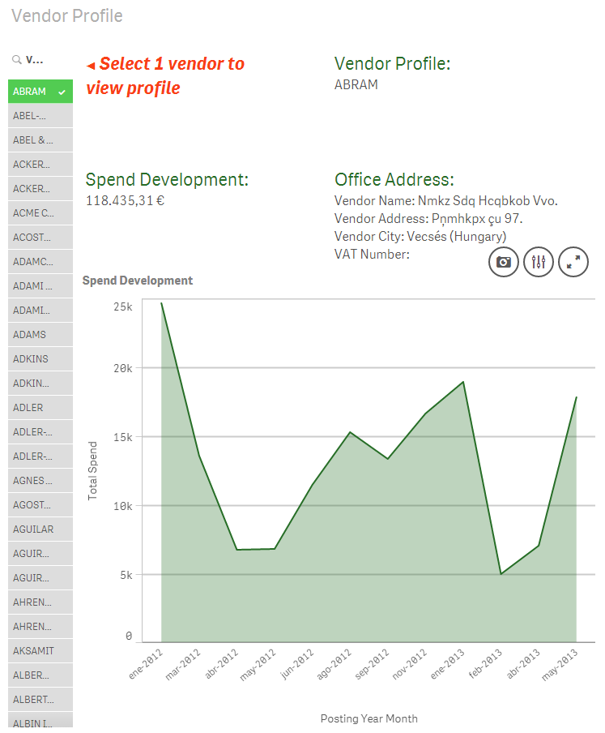Image resolution: width=605 pixels, height=733 pixels.
Task: Open the exploration menu sliders icon
Action: coord(539,262)
